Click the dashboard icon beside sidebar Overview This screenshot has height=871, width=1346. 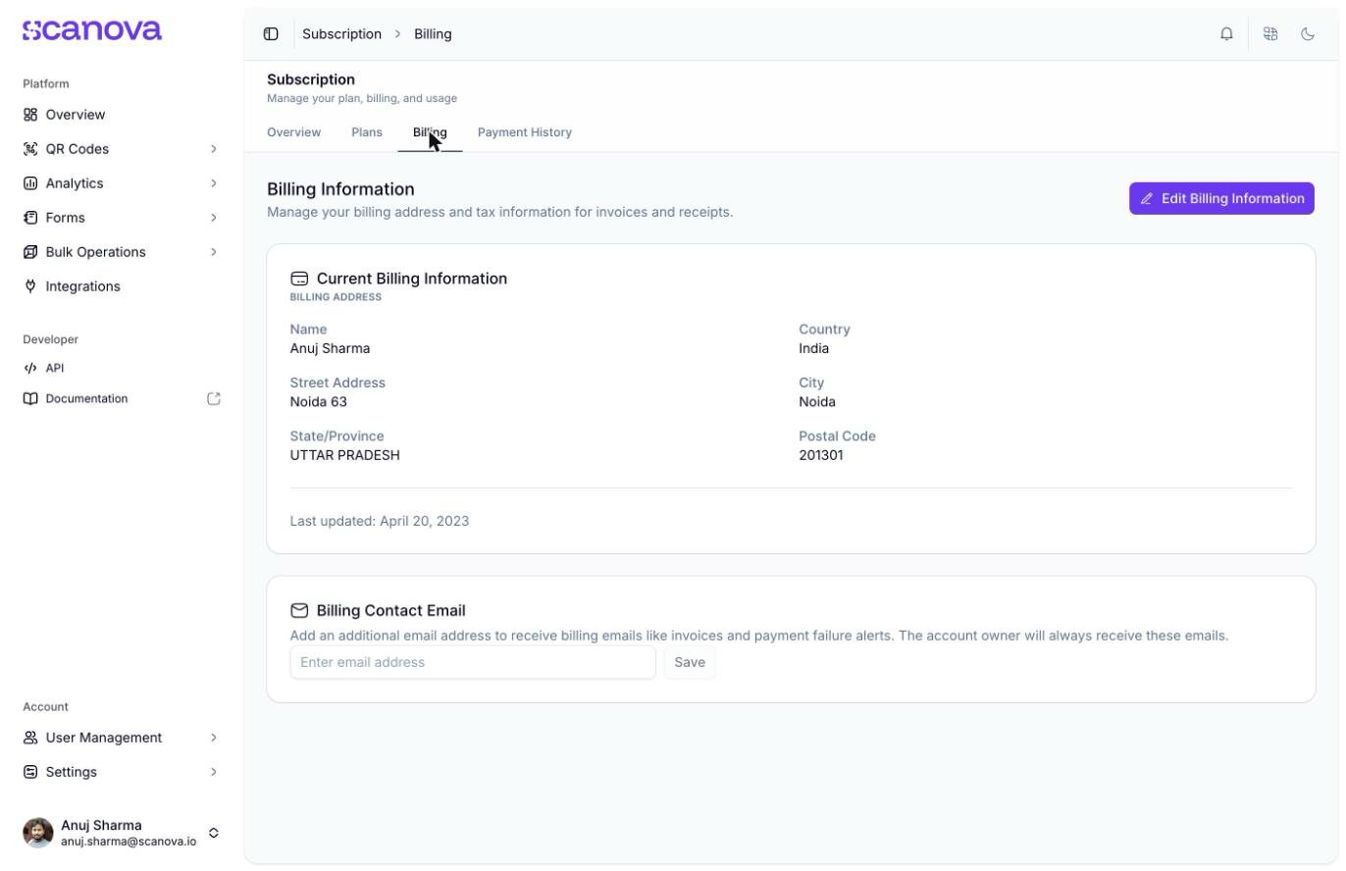tap(30, 115)
